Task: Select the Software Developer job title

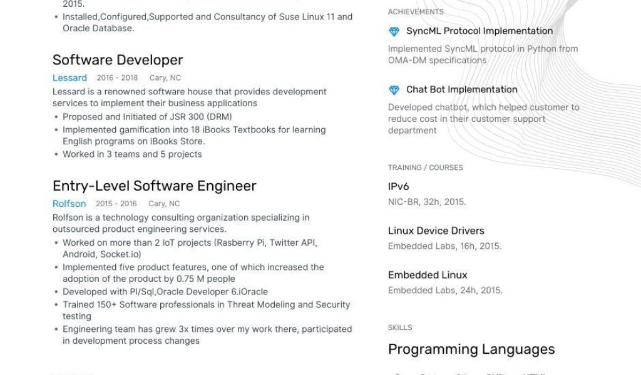Action: pyautogui.click(x=118, y=60)
